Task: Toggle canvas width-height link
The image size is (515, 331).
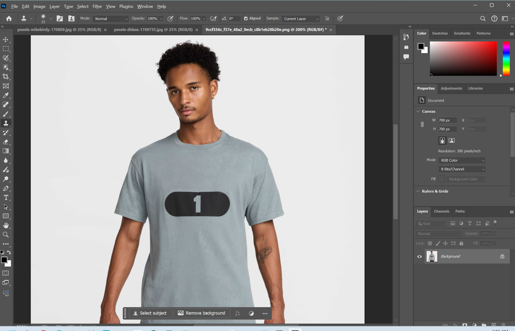Action: 422,124
